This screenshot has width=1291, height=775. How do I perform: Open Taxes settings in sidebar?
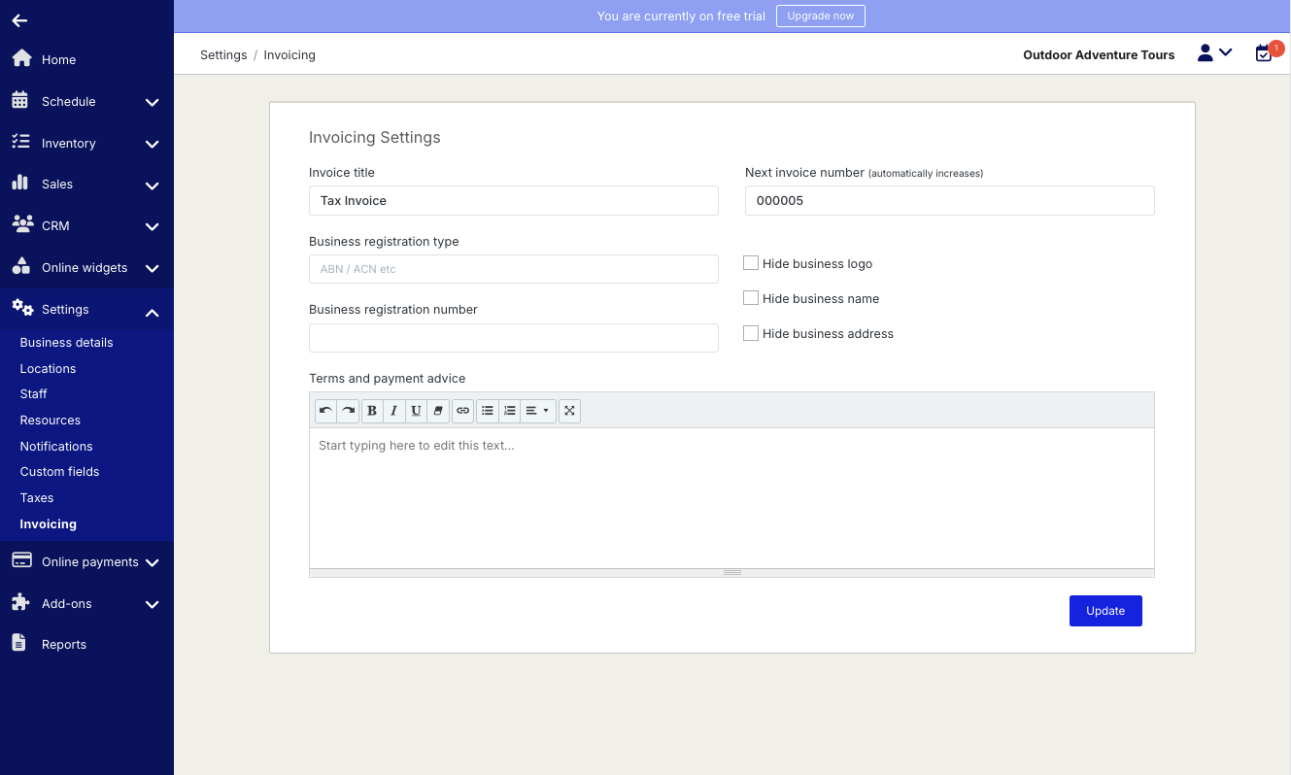coord(37,498)
